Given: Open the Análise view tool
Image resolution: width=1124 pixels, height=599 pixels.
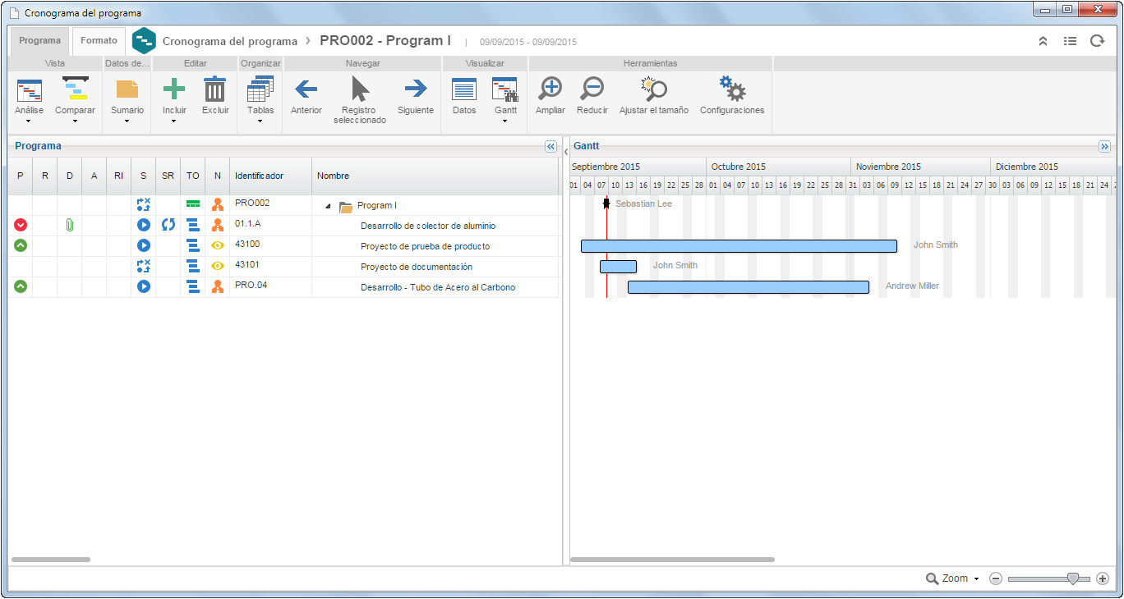Looking at the screenshot, I should pos(30,90).
